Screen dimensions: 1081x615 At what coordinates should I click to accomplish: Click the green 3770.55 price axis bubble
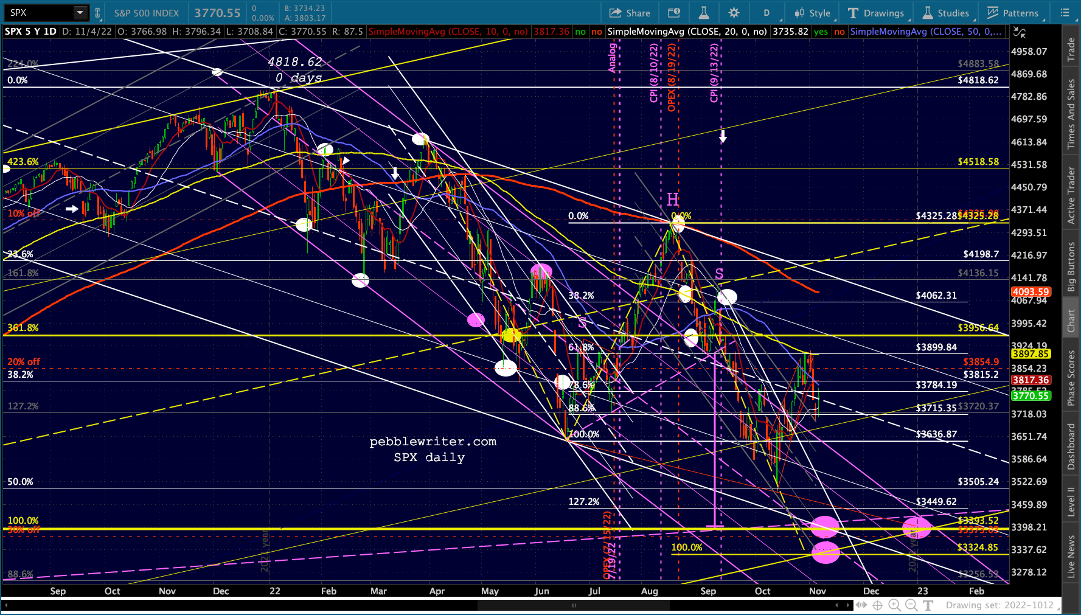tap(1031, 396)
